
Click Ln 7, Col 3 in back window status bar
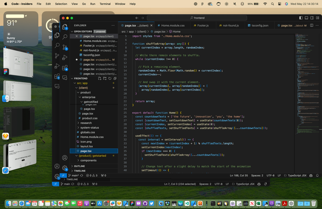(x=181, y=184)
